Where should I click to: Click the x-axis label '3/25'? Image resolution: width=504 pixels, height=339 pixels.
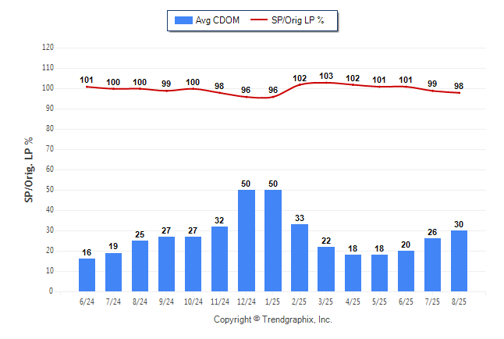325,302
